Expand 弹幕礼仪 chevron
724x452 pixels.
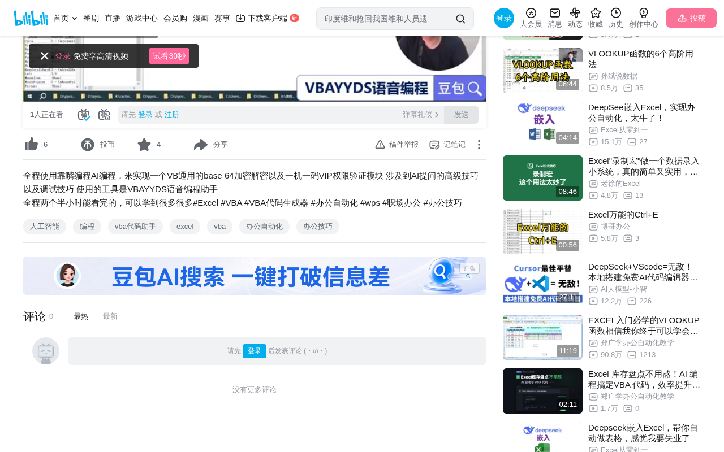(x=437, y=115)
